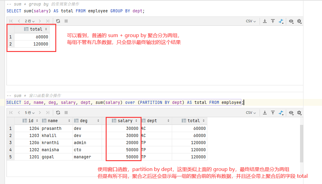Image resolution: width=322 pixels, height=184 pixels.
Task: Click upload arrow icon in lower toolbar
Action: pos(273,113)
